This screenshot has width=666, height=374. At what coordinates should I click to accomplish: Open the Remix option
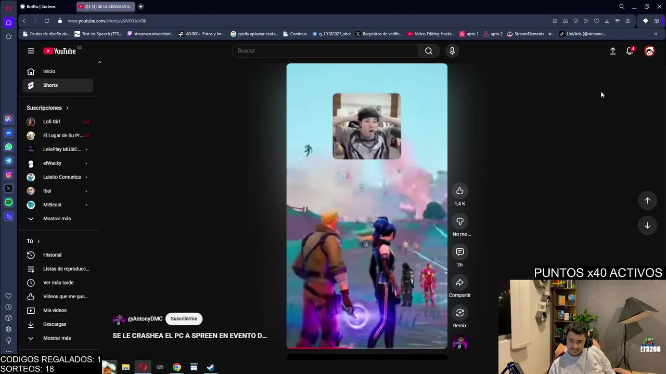click(x=460, y=313)
